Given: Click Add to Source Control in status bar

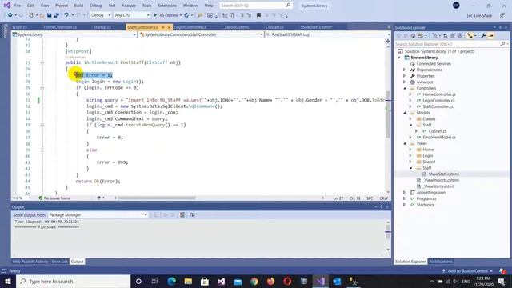Looking at the screenshot, I should click(x=467, y=271).
